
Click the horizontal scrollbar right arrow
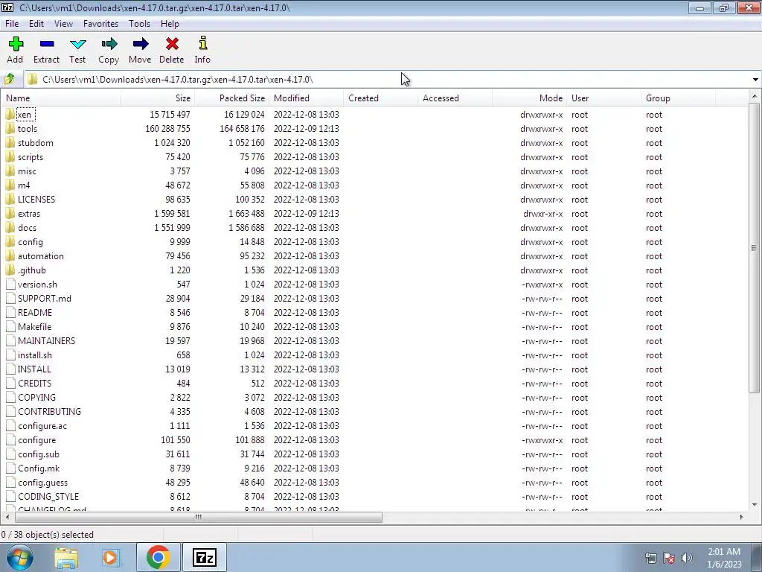click(741, 517)
